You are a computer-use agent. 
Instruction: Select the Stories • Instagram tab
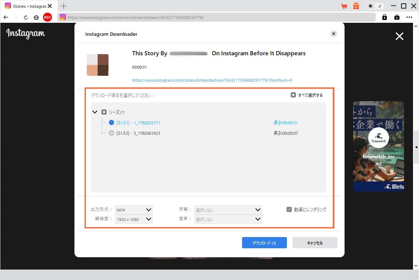[x=28, y=6]
